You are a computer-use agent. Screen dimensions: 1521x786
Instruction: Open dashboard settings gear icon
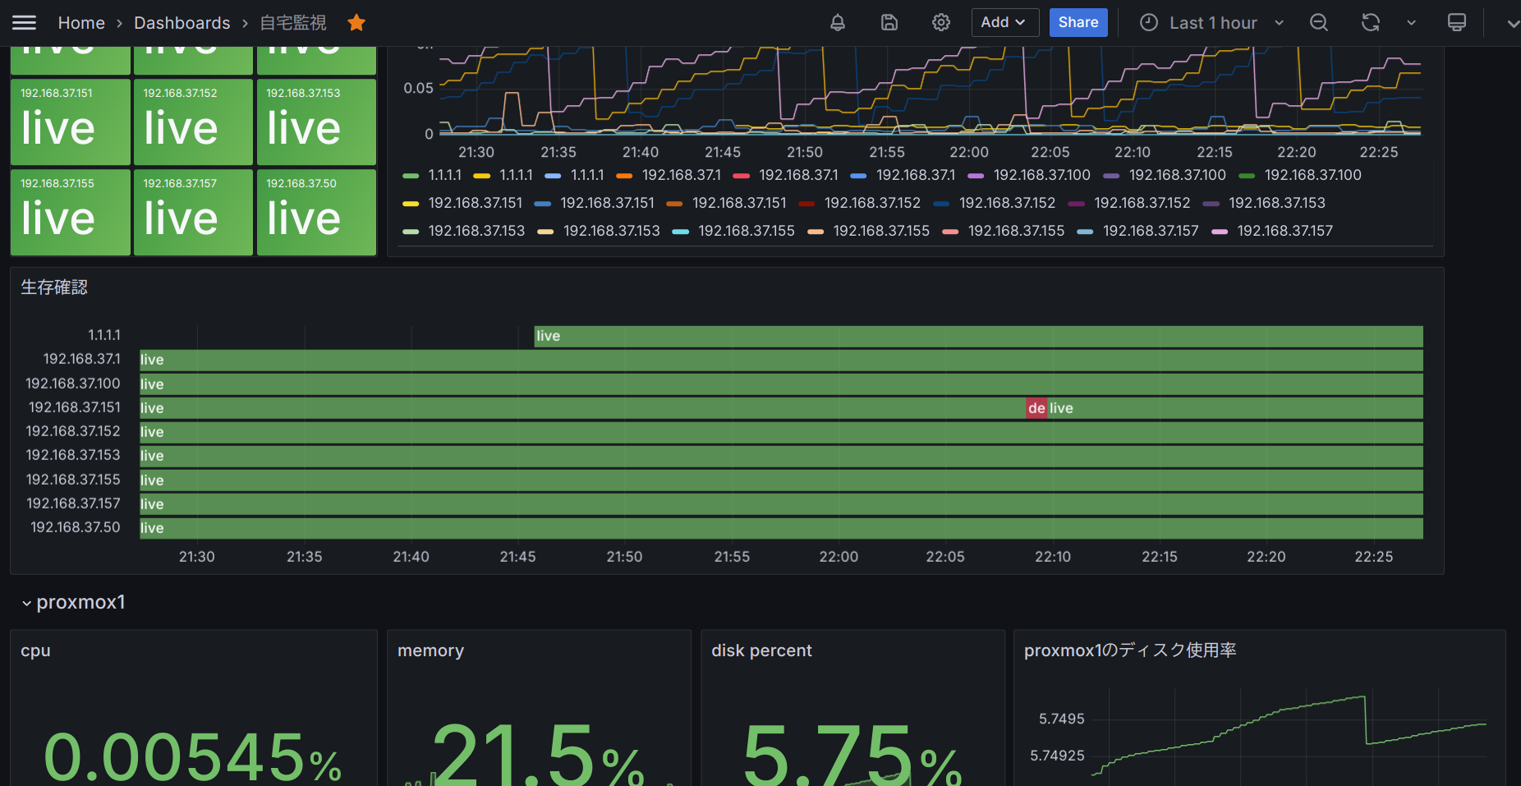pyautogui.click(x=941, y=23)
